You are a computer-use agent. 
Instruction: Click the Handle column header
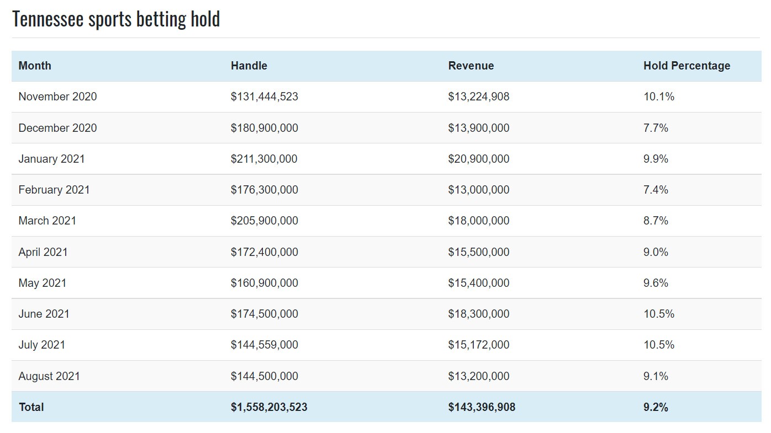pos(249,66)
